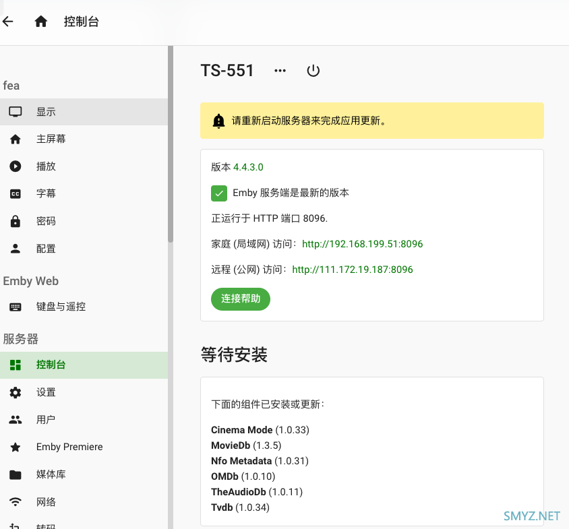
Task: Open the home icon in top bar
Action: pyautogui.click(x=40, y=22)
